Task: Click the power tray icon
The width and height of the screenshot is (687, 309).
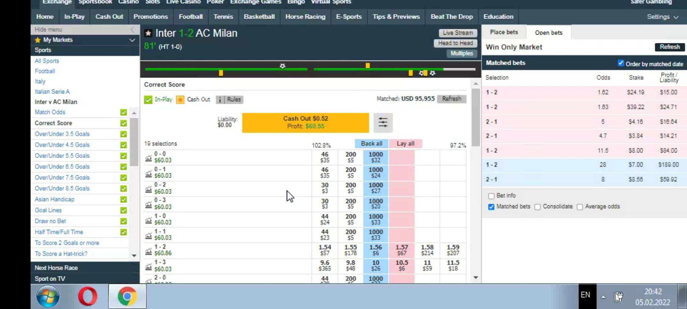Action: 618,296
